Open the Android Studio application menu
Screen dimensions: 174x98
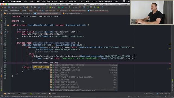tap(14, 1)
